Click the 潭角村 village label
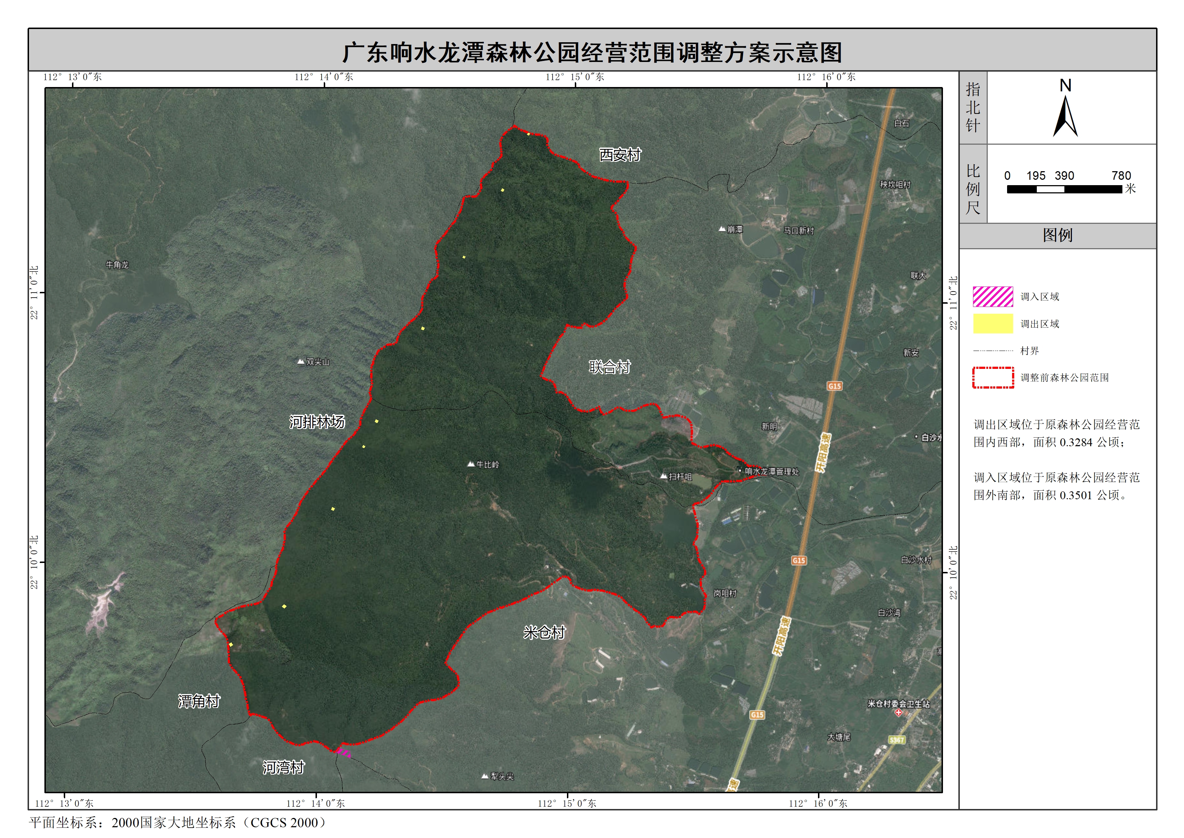 tap(199, 701)
